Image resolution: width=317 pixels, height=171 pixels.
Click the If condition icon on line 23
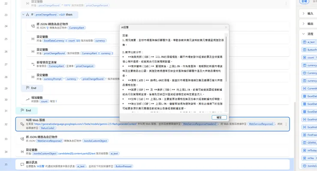(x=27, y=14)
